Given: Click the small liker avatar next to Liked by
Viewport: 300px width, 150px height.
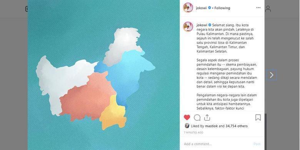Looking at the screenshot, I should click(187, 126).
